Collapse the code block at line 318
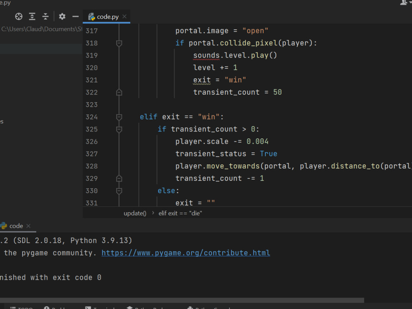The height and width of the screenshot is (309, 412). pyautogui.click(x=119, y=43)
